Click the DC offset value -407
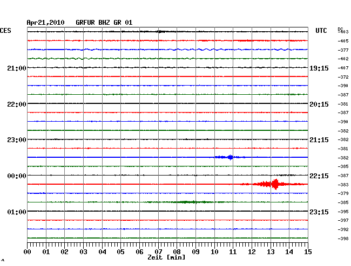The image size is (351, 266). pyautogui.click(x=343, y=68)
